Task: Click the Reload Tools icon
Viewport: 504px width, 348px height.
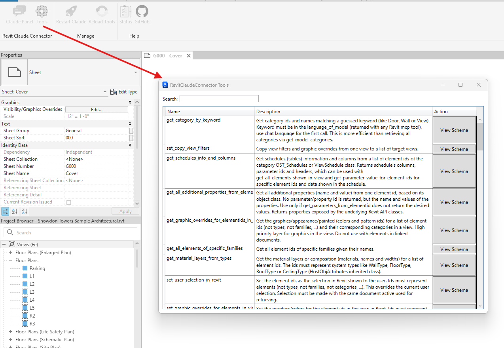Action: (102, 11)
